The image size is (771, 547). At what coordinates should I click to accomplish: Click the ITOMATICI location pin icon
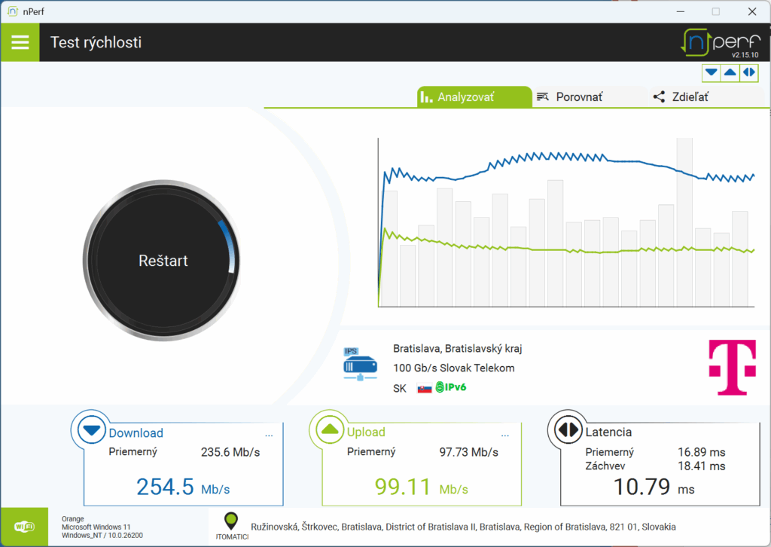[231, 522]
